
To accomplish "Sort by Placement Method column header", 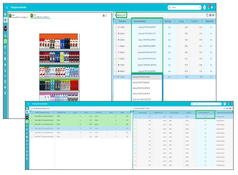I will click(140, 21).
